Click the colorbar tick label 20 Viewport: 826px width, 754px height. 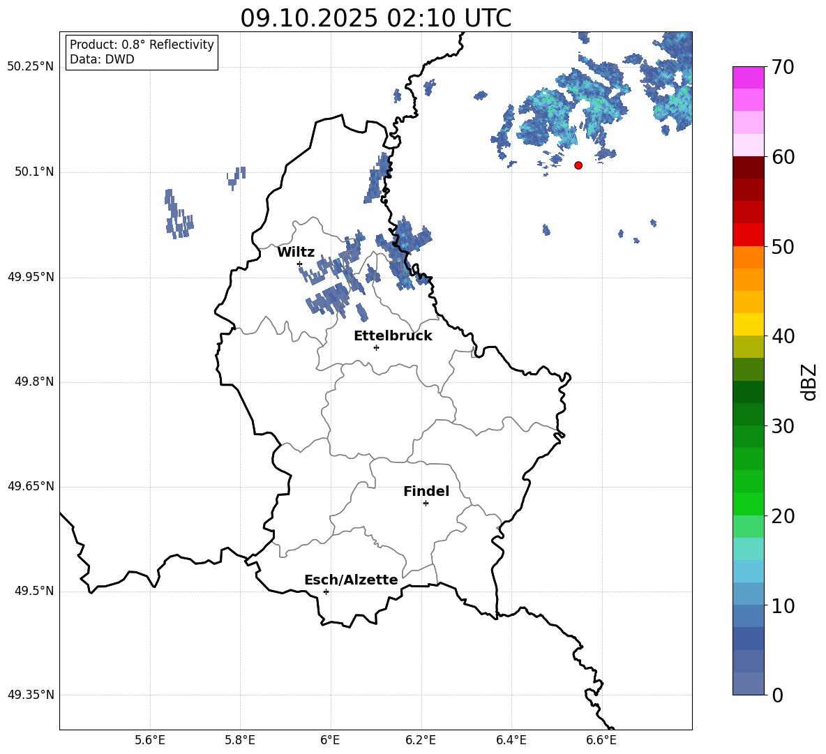click(x=783, y=516)
